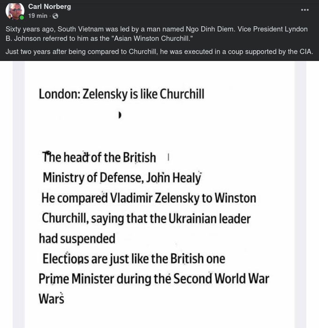
Task: Click "Elections are just like the British one"
Action: tap(134, 259)
